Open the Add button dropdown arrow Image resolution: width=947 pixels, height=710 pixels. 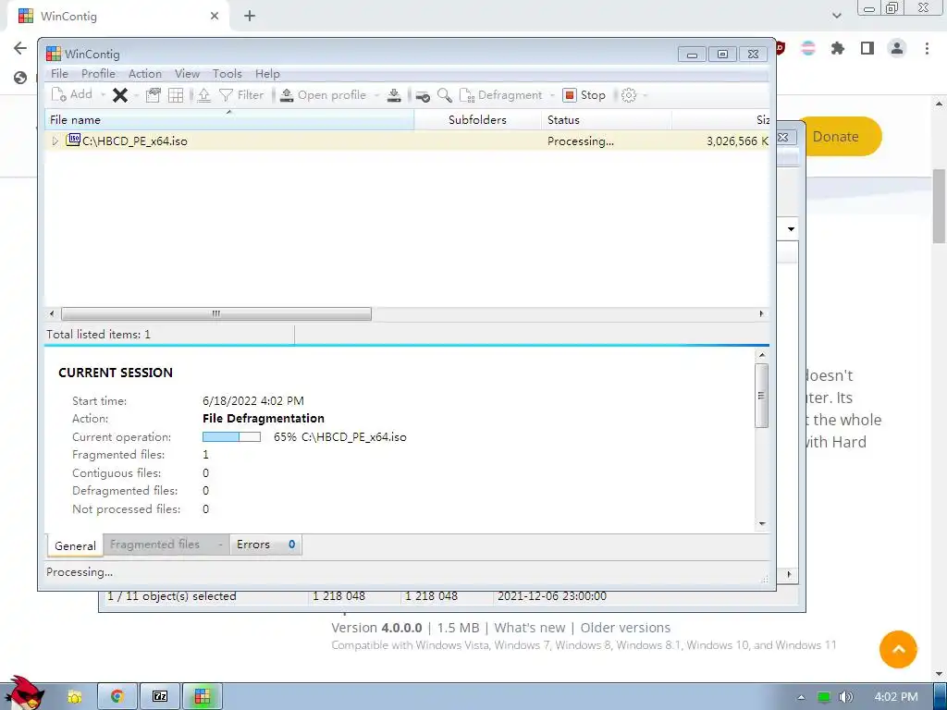(103, 95)
